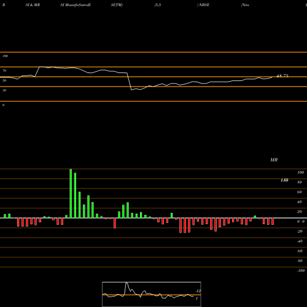The width and height of the screenshot is (307, 307).
Task: Click the -60 axis label on histogram
Action: point(300,251)
